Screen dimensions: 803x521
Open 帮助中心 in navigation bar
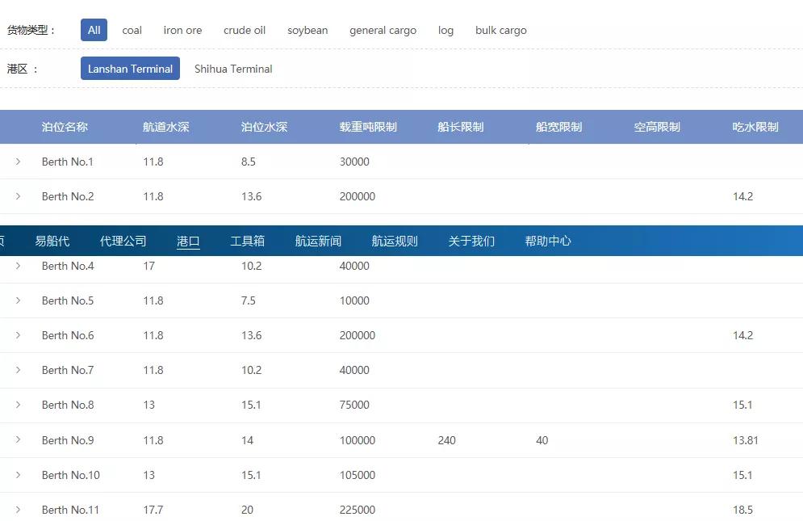[548, 241]
